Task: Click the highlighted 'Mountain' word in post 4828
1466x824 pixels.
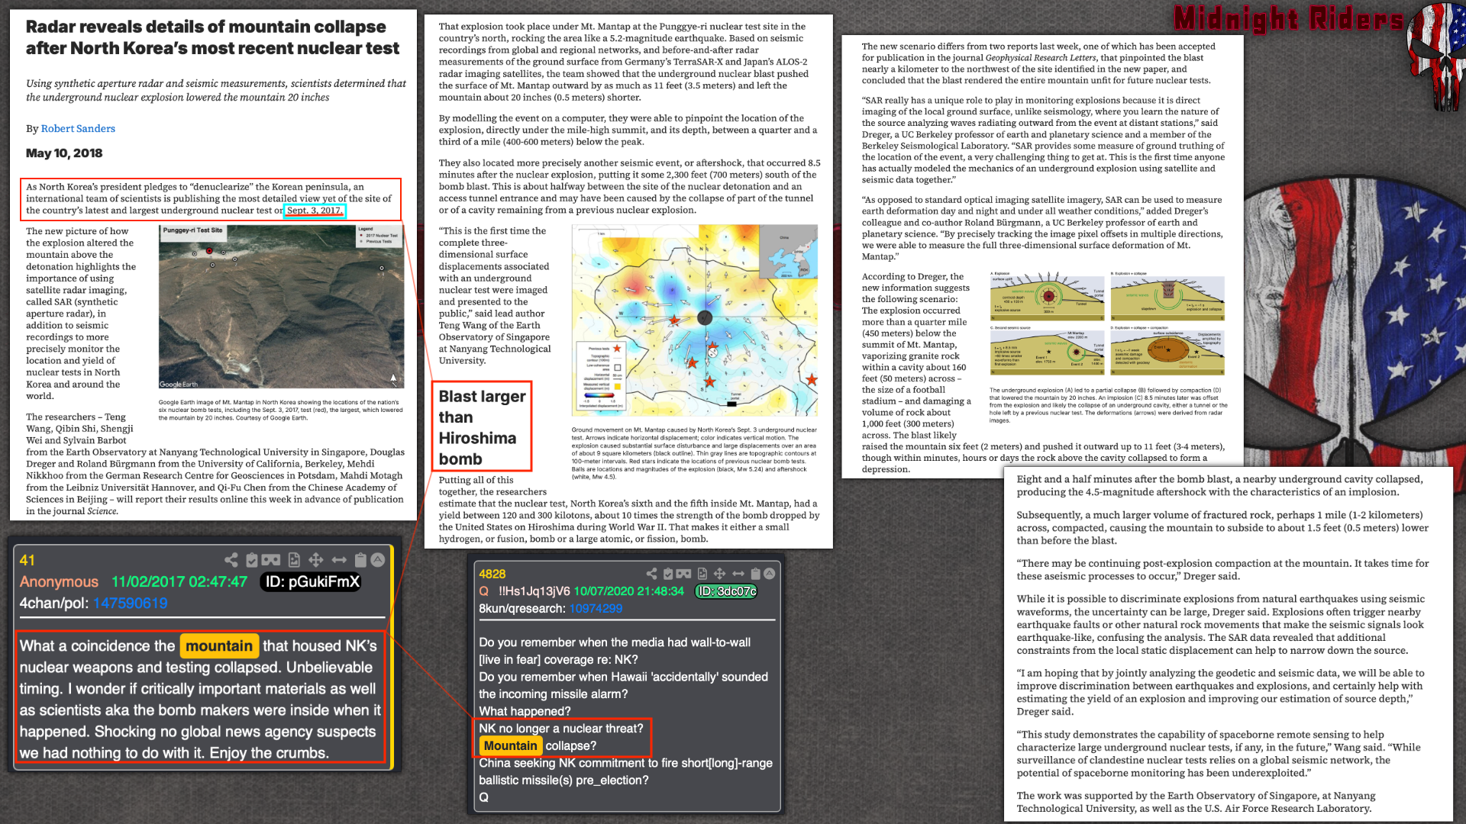Action: point(510,746)
